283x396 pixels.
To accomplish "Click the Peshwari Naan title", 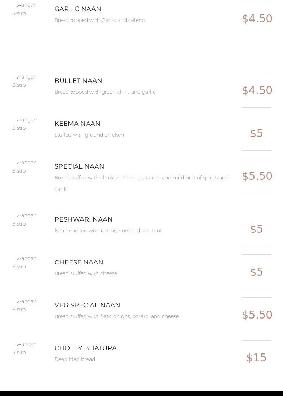I will pos(84,219).
